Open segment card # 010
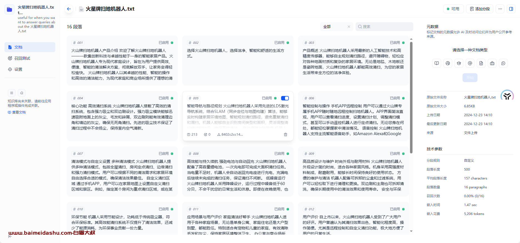The image size is (520, 243). point(122,219)
